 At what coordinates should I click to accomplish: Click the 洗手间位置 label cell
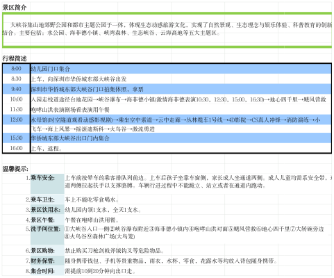[47, 235]
